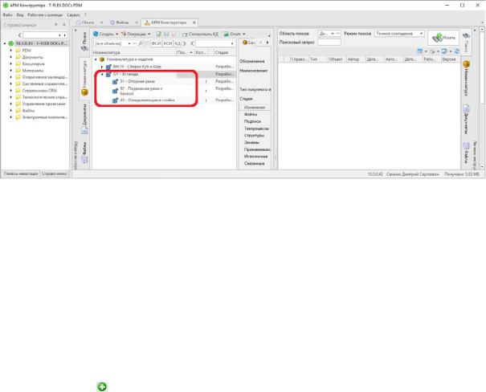The width and height of the screenshot is (486, 392).
Task: Open the Файл menu
Action: (7, 14)
